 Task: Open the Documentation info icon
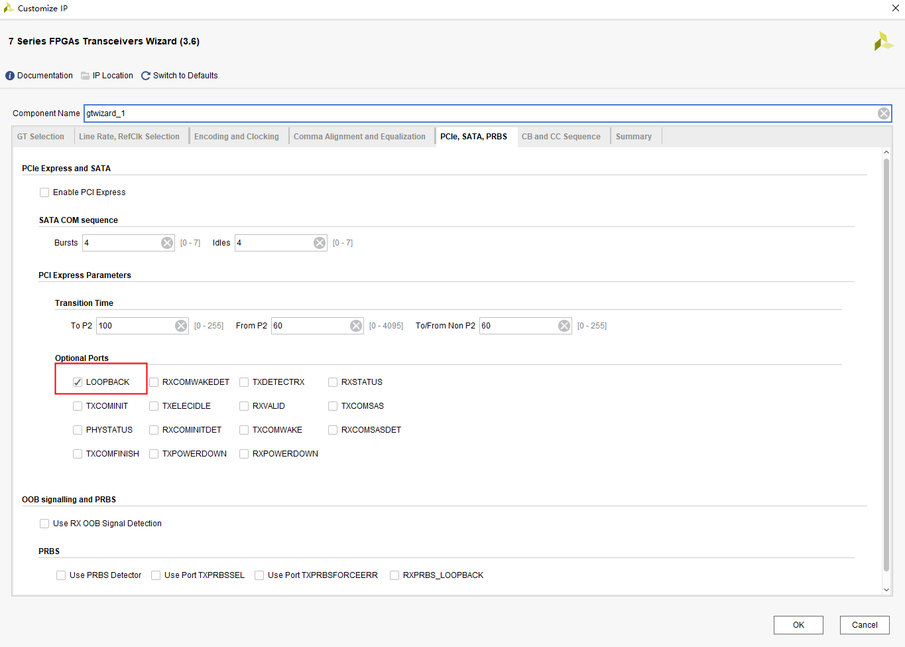pyautogui.click(x=10, y=76)
